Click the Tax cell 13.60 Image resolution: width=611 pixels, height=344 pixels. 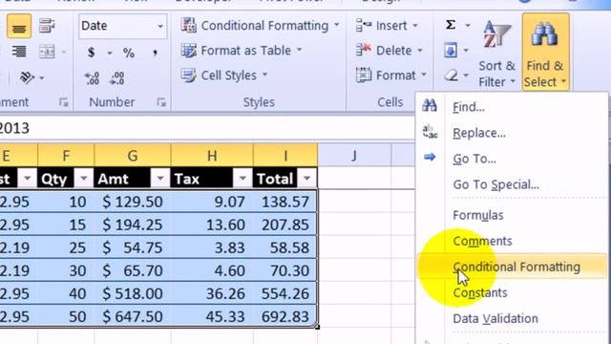click(x=212, y=225)
